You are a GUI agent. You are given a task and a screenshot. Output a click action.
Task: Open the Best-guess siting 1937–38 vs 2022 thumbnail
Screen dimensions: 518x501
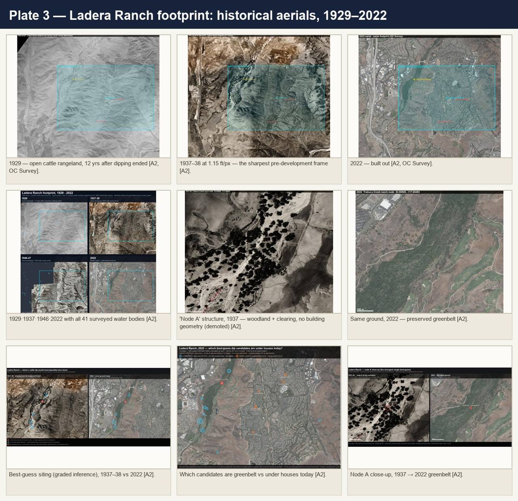pos(88,407)
